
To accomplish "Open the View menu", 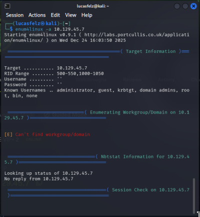I will tap(71, 15).
